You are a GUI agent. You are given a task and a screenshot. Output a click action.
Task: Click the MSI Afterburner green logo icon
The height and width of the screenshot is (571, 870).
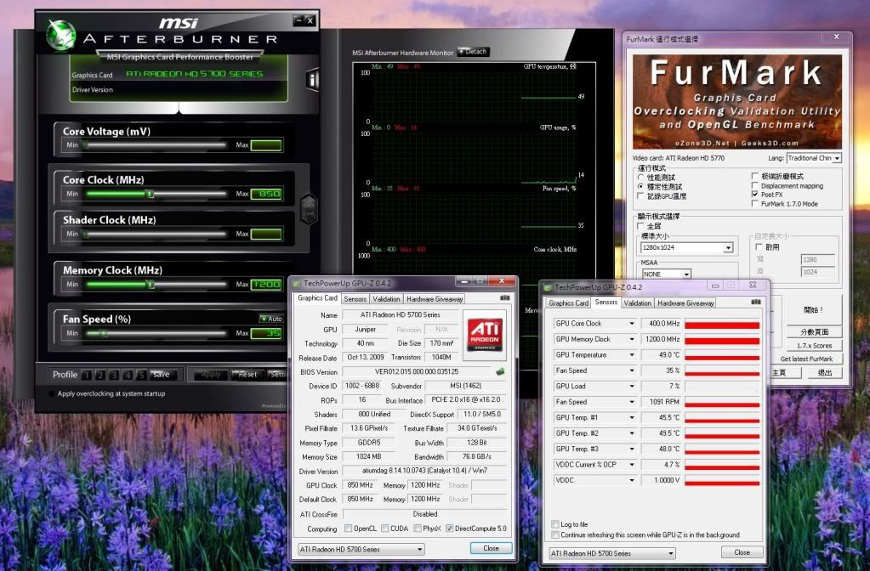61,34
